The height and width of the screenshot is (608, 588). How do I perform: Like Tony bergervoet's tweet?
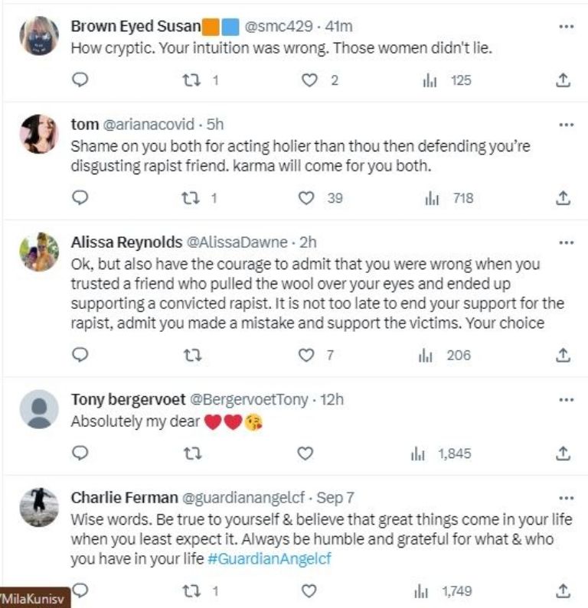click(x=306, y=454)
